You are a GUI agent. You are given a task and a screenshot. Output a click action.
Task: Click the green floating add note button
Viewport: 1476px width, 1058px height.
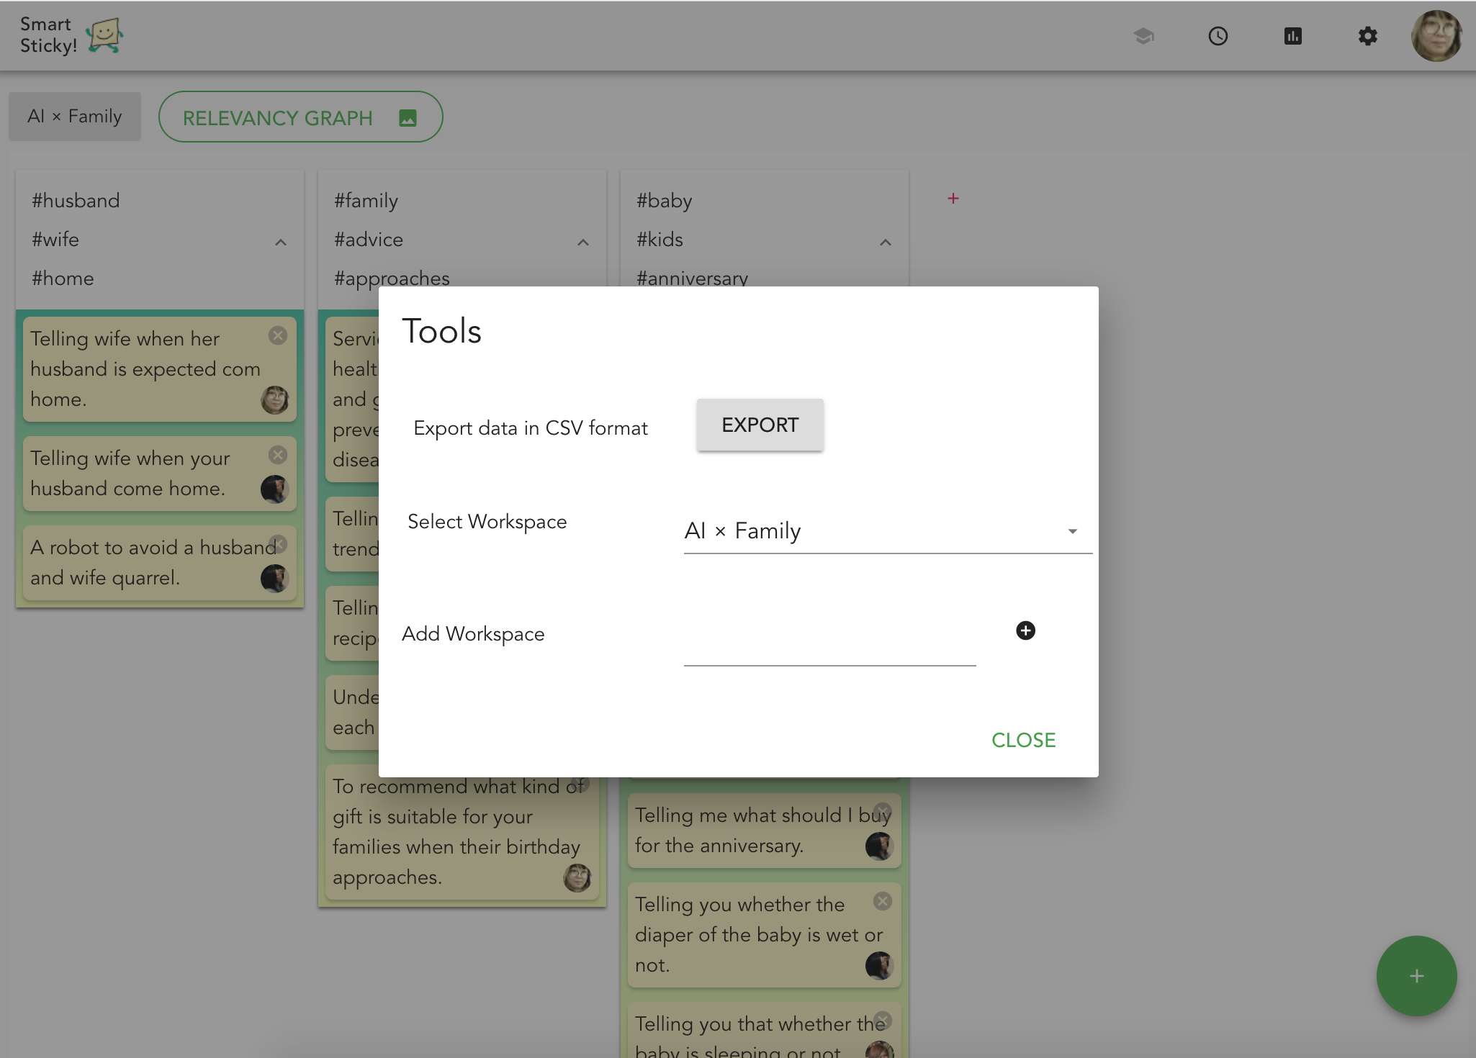coord(1416,976)
